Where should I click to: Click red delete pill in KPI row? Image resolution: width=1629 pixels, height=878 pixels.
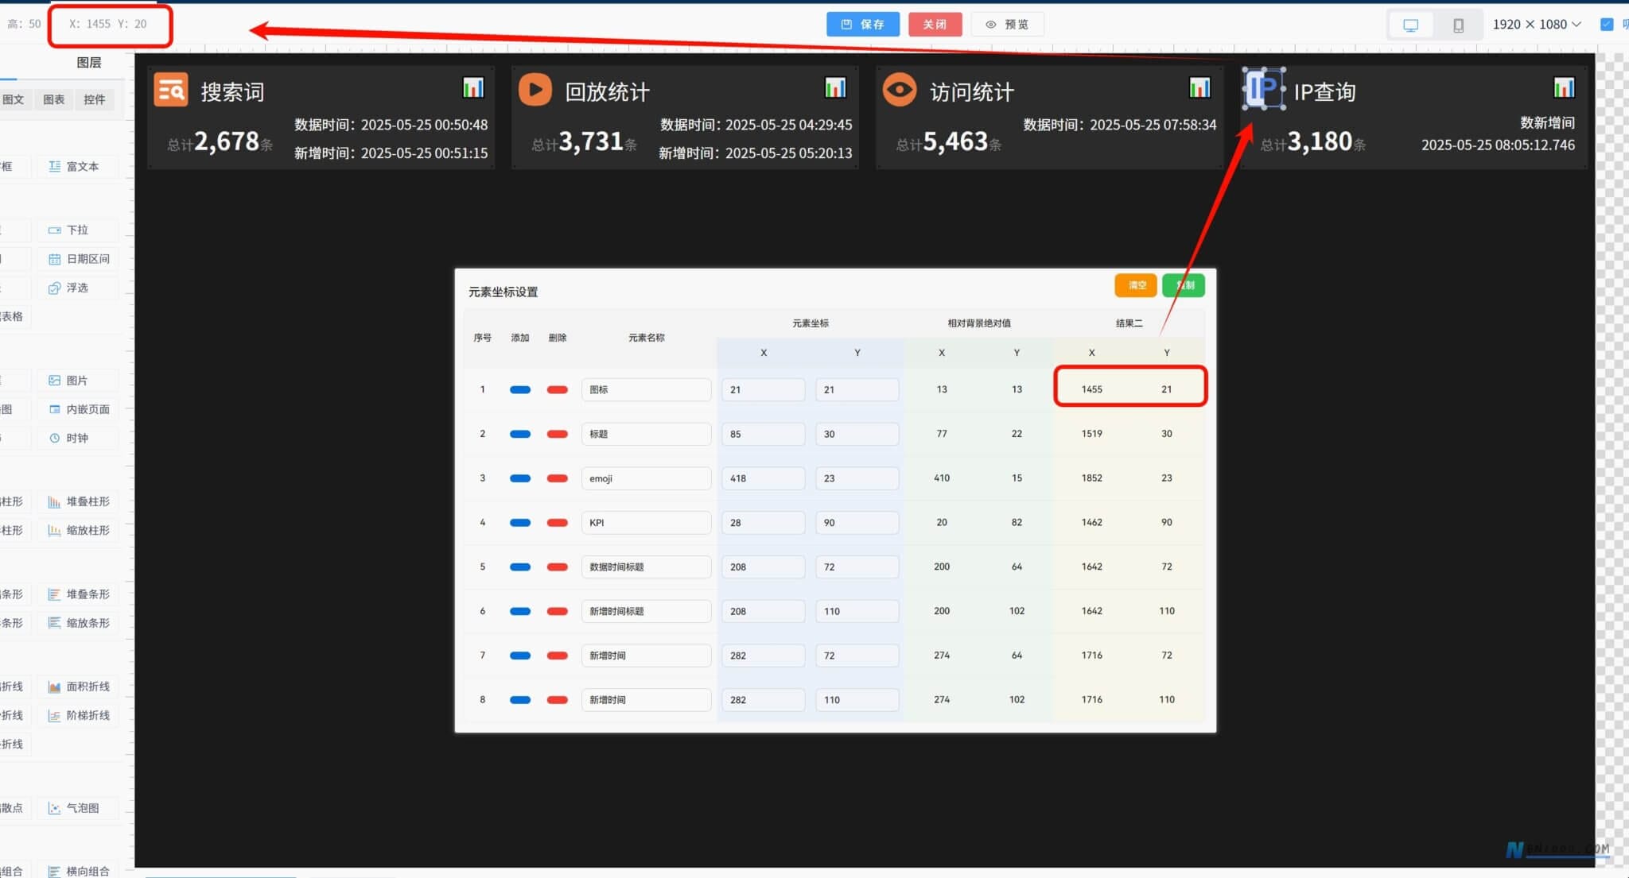(558, 523)
